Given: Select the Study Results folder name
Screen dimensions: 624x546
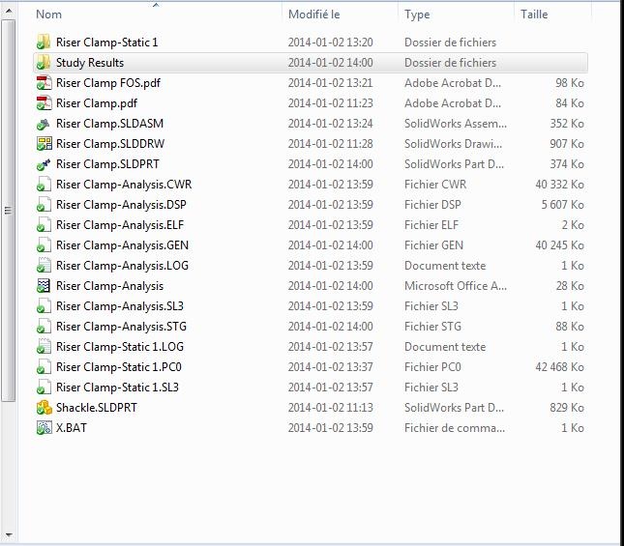Looking at the screenshot, I should click(90, 63).
